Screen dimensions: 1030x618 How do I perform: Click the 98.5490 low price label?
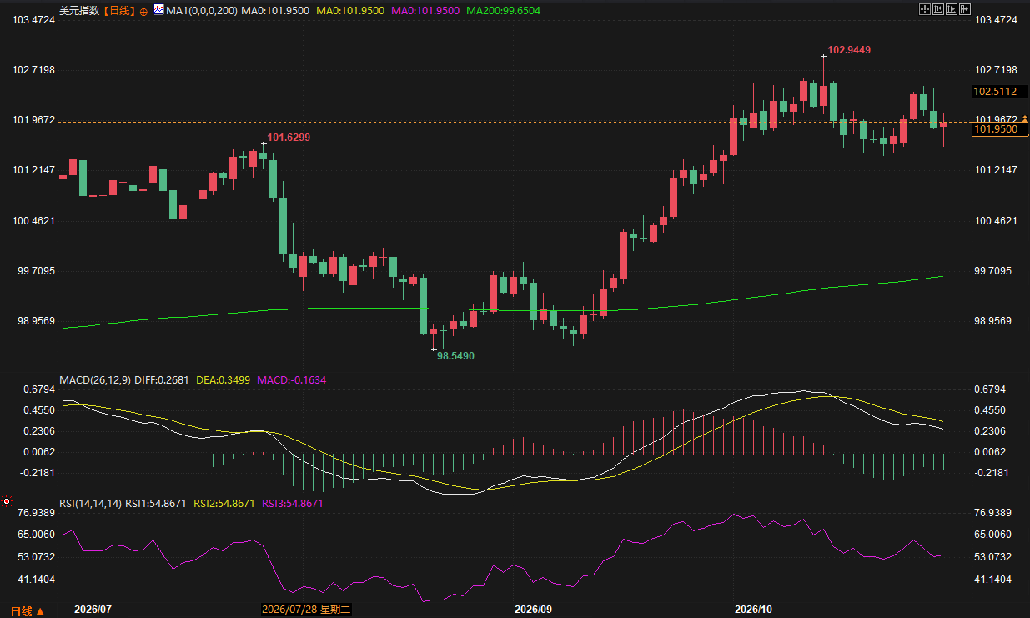tap(455, 355)
